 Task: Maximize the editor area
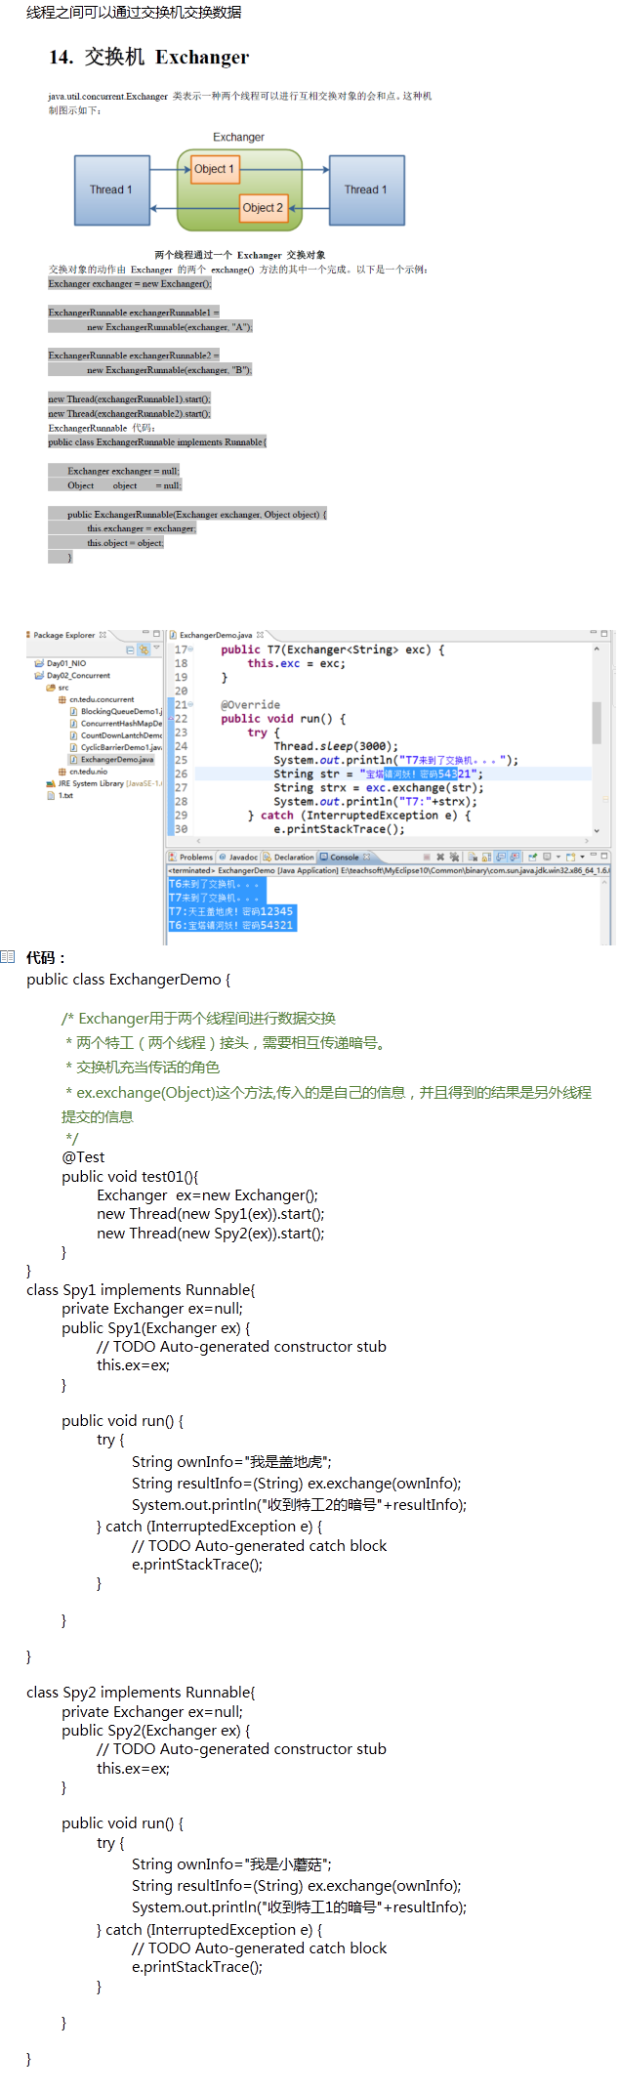tap(604, 634)
